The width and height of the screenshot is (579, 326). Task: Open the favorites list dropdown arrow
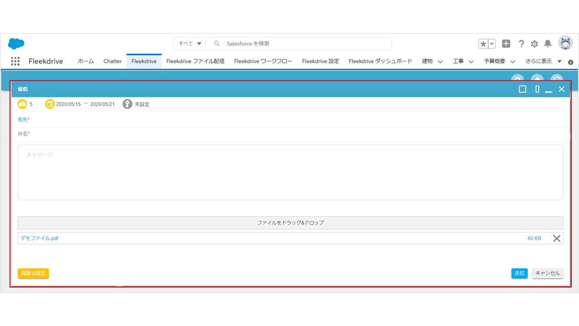[x=492, y=43]
